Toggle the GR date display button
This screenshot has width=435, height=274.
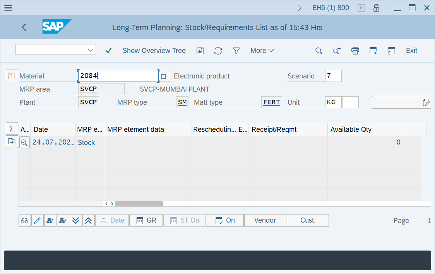146,220
